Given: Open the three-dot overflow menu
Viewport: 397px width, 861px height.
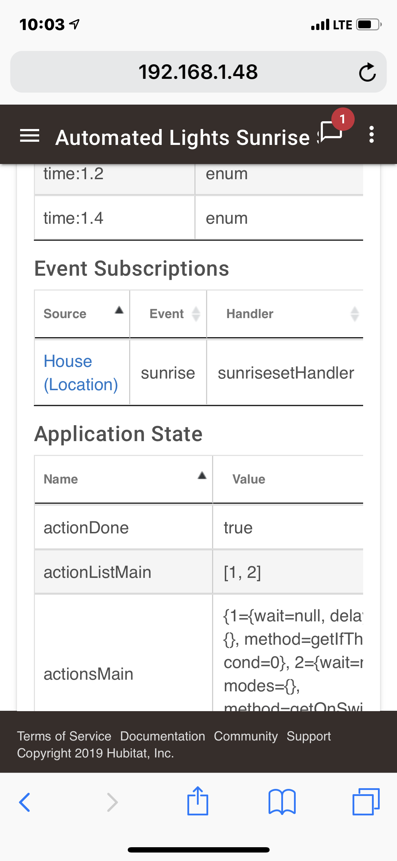Looking at the screenshot, I should pos(371,135).
